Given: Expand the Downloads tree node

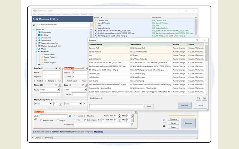Looking at the screenshot, I should coord(37,41).
